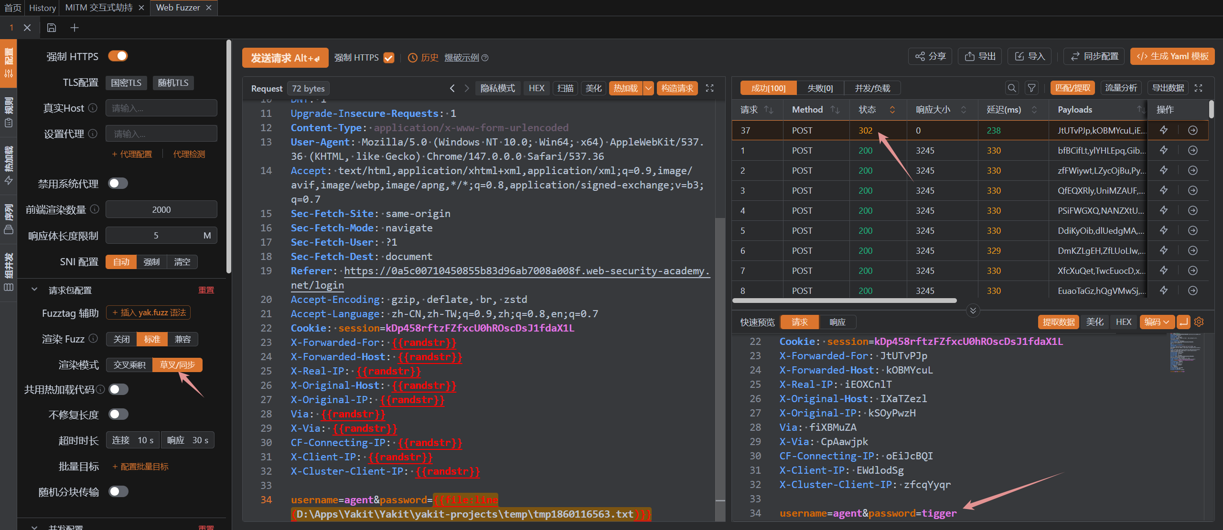The width and height of the screenshot is (1223, 530).
Task: Select the 成功[100] results tab
Action: pos(769,88)
